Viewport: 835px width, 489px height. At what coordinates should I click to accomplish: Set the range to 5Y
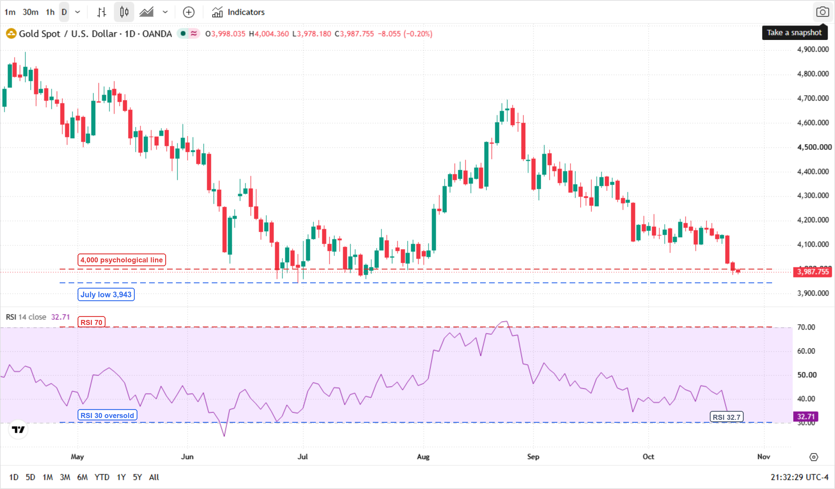coord(137,477)
